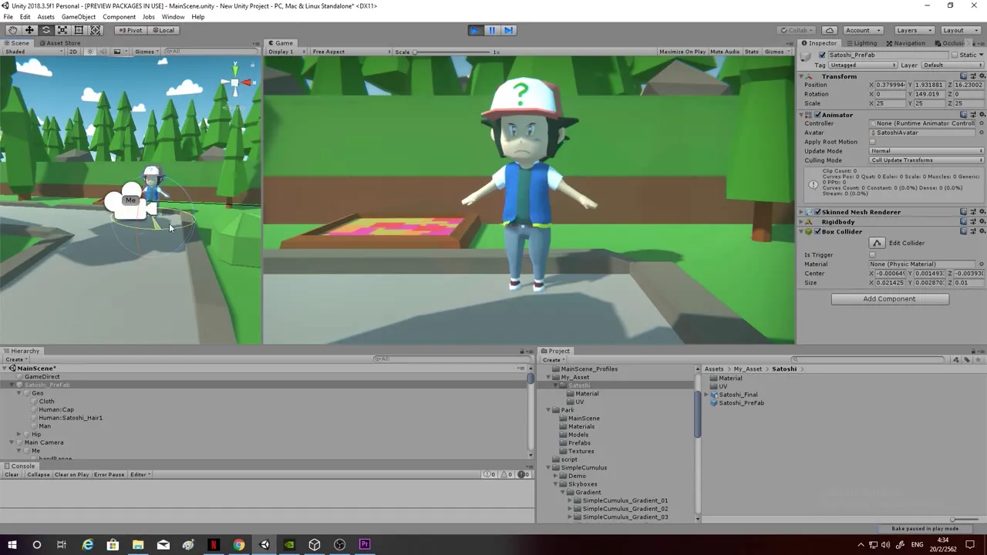Click the Step frame button
This screenshot has height=555, width=987.
[509, 30]
